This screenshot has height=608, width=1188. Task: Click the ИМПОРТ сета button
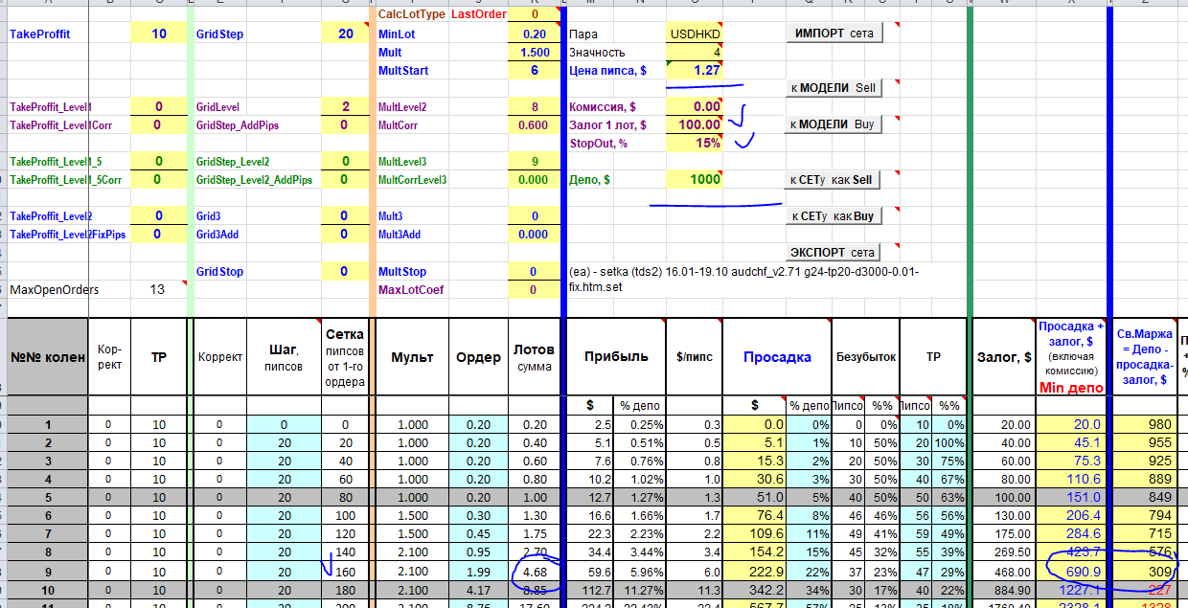(834, 34)
